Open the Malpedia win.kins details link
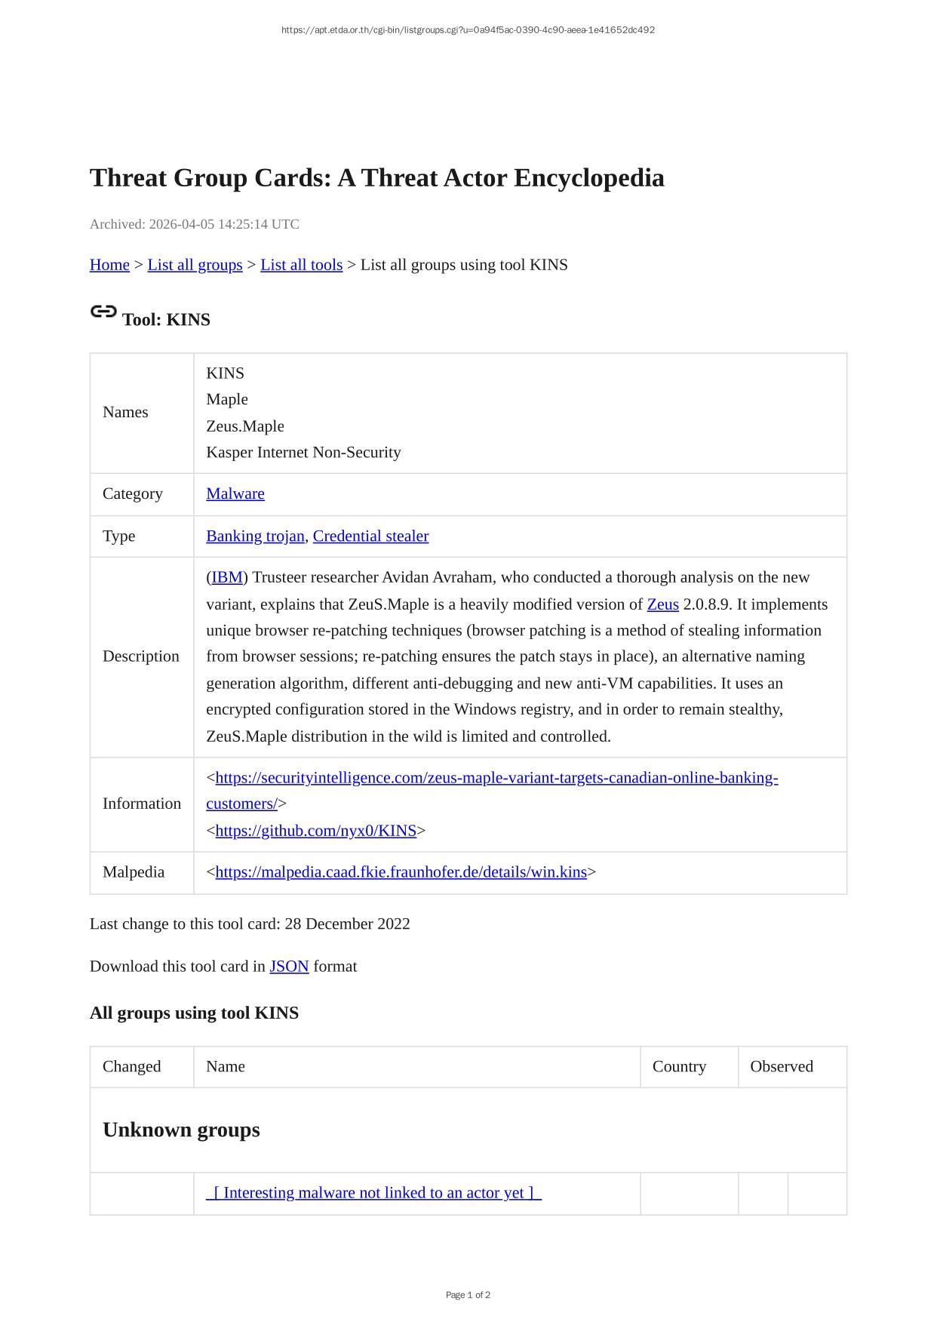 (401, 872)
